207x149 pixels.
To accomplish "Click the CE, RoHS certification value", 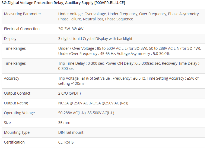I will [66, 142].
